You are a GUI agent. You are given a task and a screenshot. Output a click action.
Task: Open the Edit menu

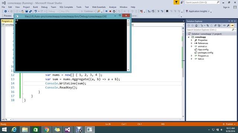coord(10,7)
